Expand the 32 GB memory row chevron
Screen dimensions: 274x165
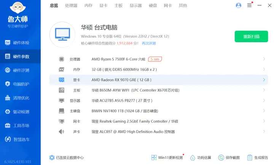coord(264,69)
